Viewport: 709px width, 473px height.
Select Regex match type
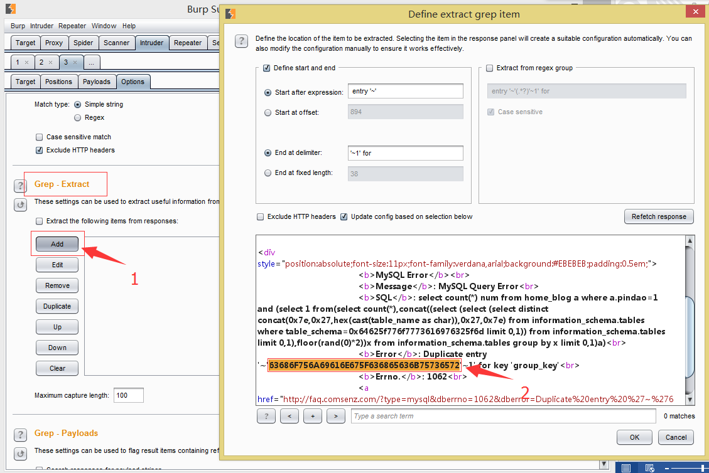click(x=77, y=117)
